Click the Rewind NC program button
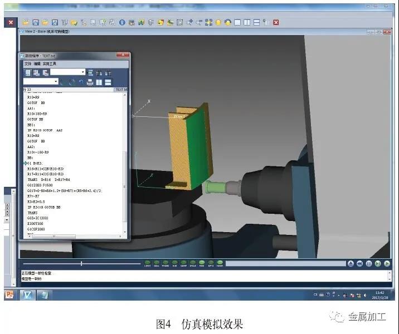 click(x=359, y=264)
